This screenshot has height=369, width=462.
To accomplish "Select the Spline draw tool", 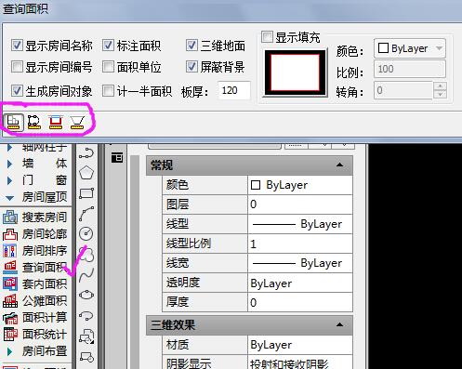I will 86,275.
